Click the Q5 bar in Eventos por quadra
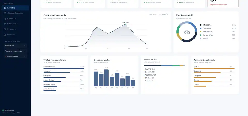Screen dimensions: 248x116 tap(117, 79)
